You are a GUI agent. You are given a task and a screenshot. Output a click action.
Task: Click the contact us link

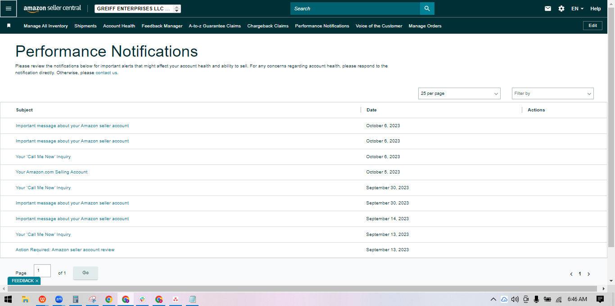(106, 73)
